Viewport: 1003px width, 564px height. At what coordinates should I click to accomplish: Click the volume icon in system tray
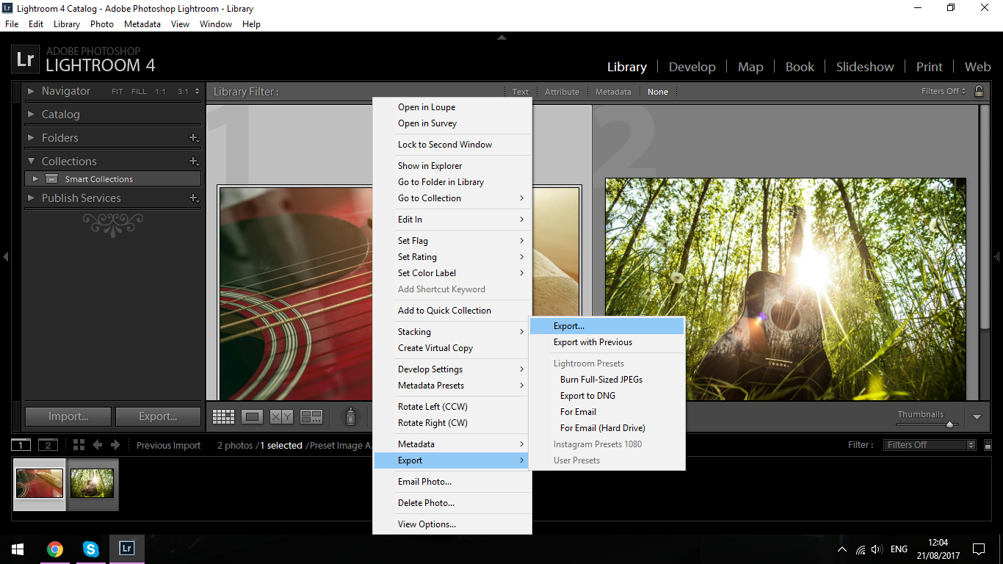coord(877,549)
